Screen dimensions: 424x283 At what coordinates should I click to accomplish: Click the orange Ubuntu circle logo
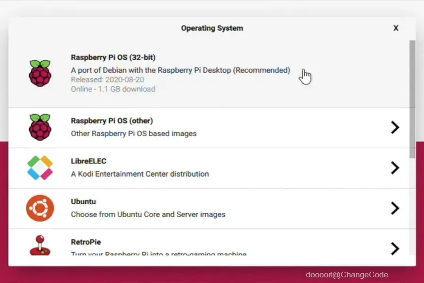point(40,208)
